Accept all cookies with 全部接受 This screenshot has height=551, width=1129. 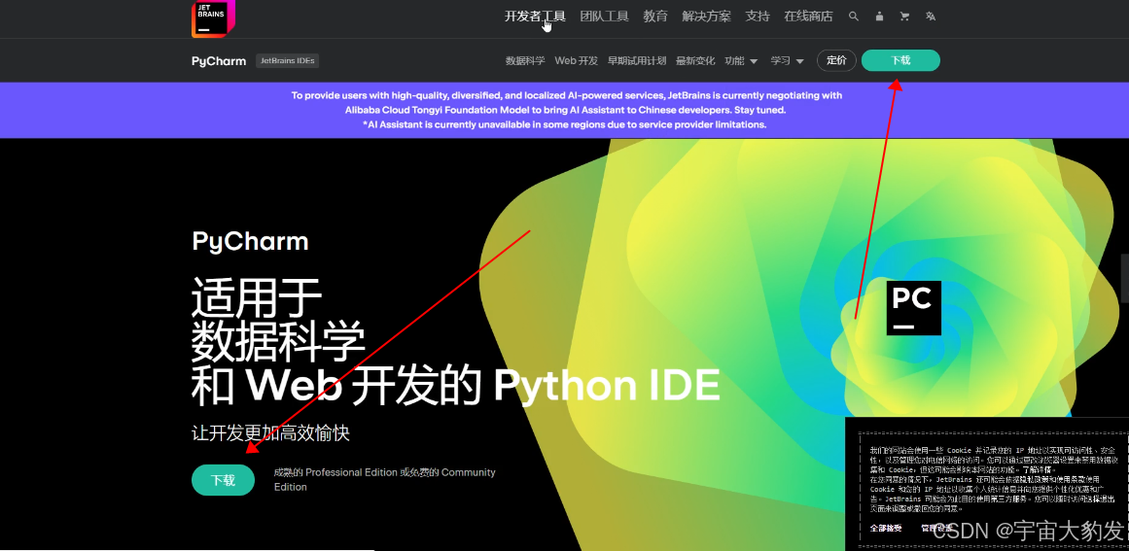pyautogui.click(x=885, y=528)
